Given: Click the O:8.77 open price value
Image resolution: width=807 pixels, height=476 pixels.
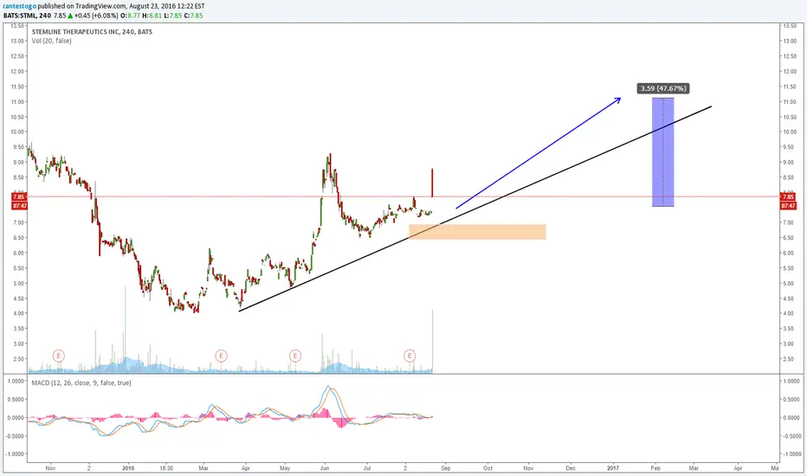Looking at the screenshot, I should [x=130, y=16].
